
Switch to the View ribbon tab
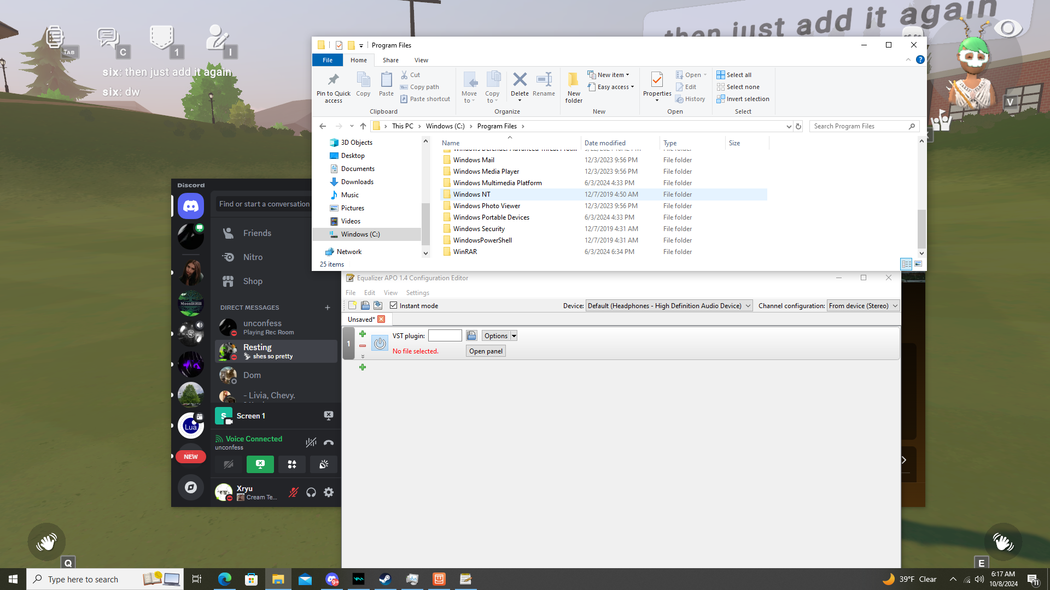click(421, 60)
